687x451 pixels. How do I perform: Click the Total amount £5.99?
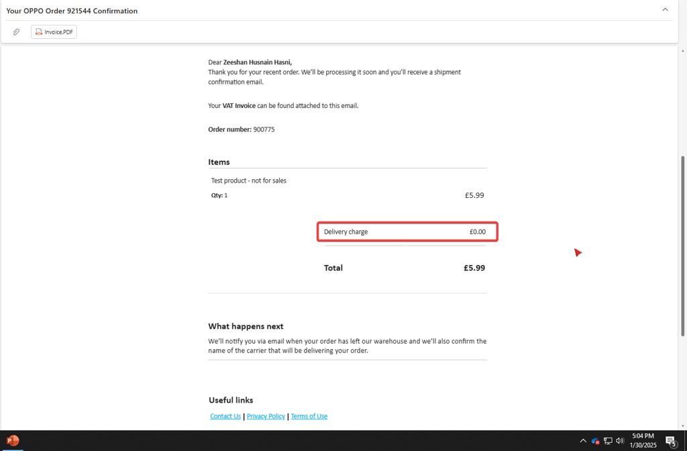click(474, 268)
